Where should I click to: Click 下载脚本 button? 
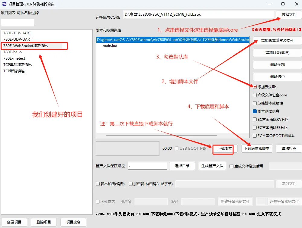225,148
